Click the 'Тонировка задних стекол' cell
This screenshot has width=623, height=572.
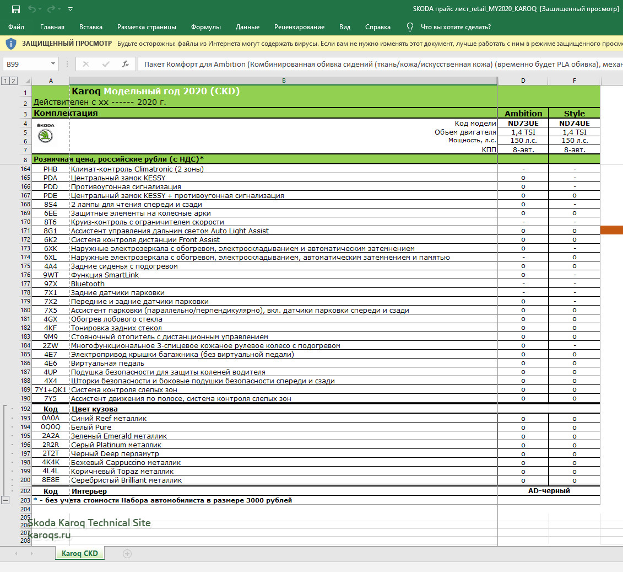pos(284,328)
